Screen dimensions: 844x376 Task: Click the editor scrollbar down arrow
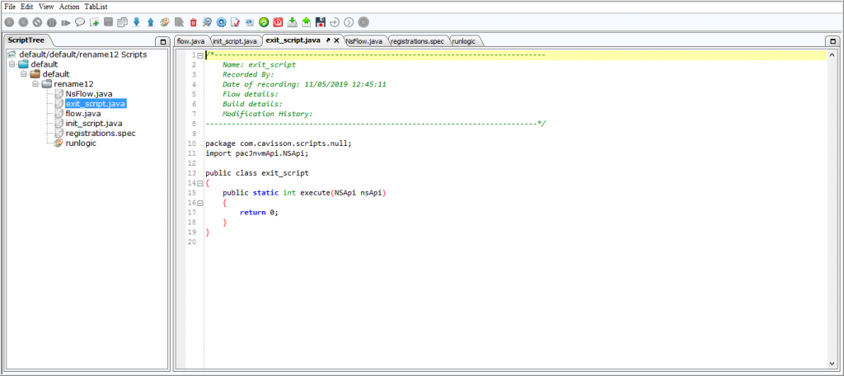[x=832, y=363]
